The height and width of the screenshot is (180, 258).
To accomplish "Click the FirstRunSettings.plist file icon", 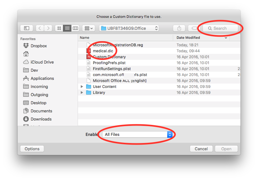I will 89,69.
